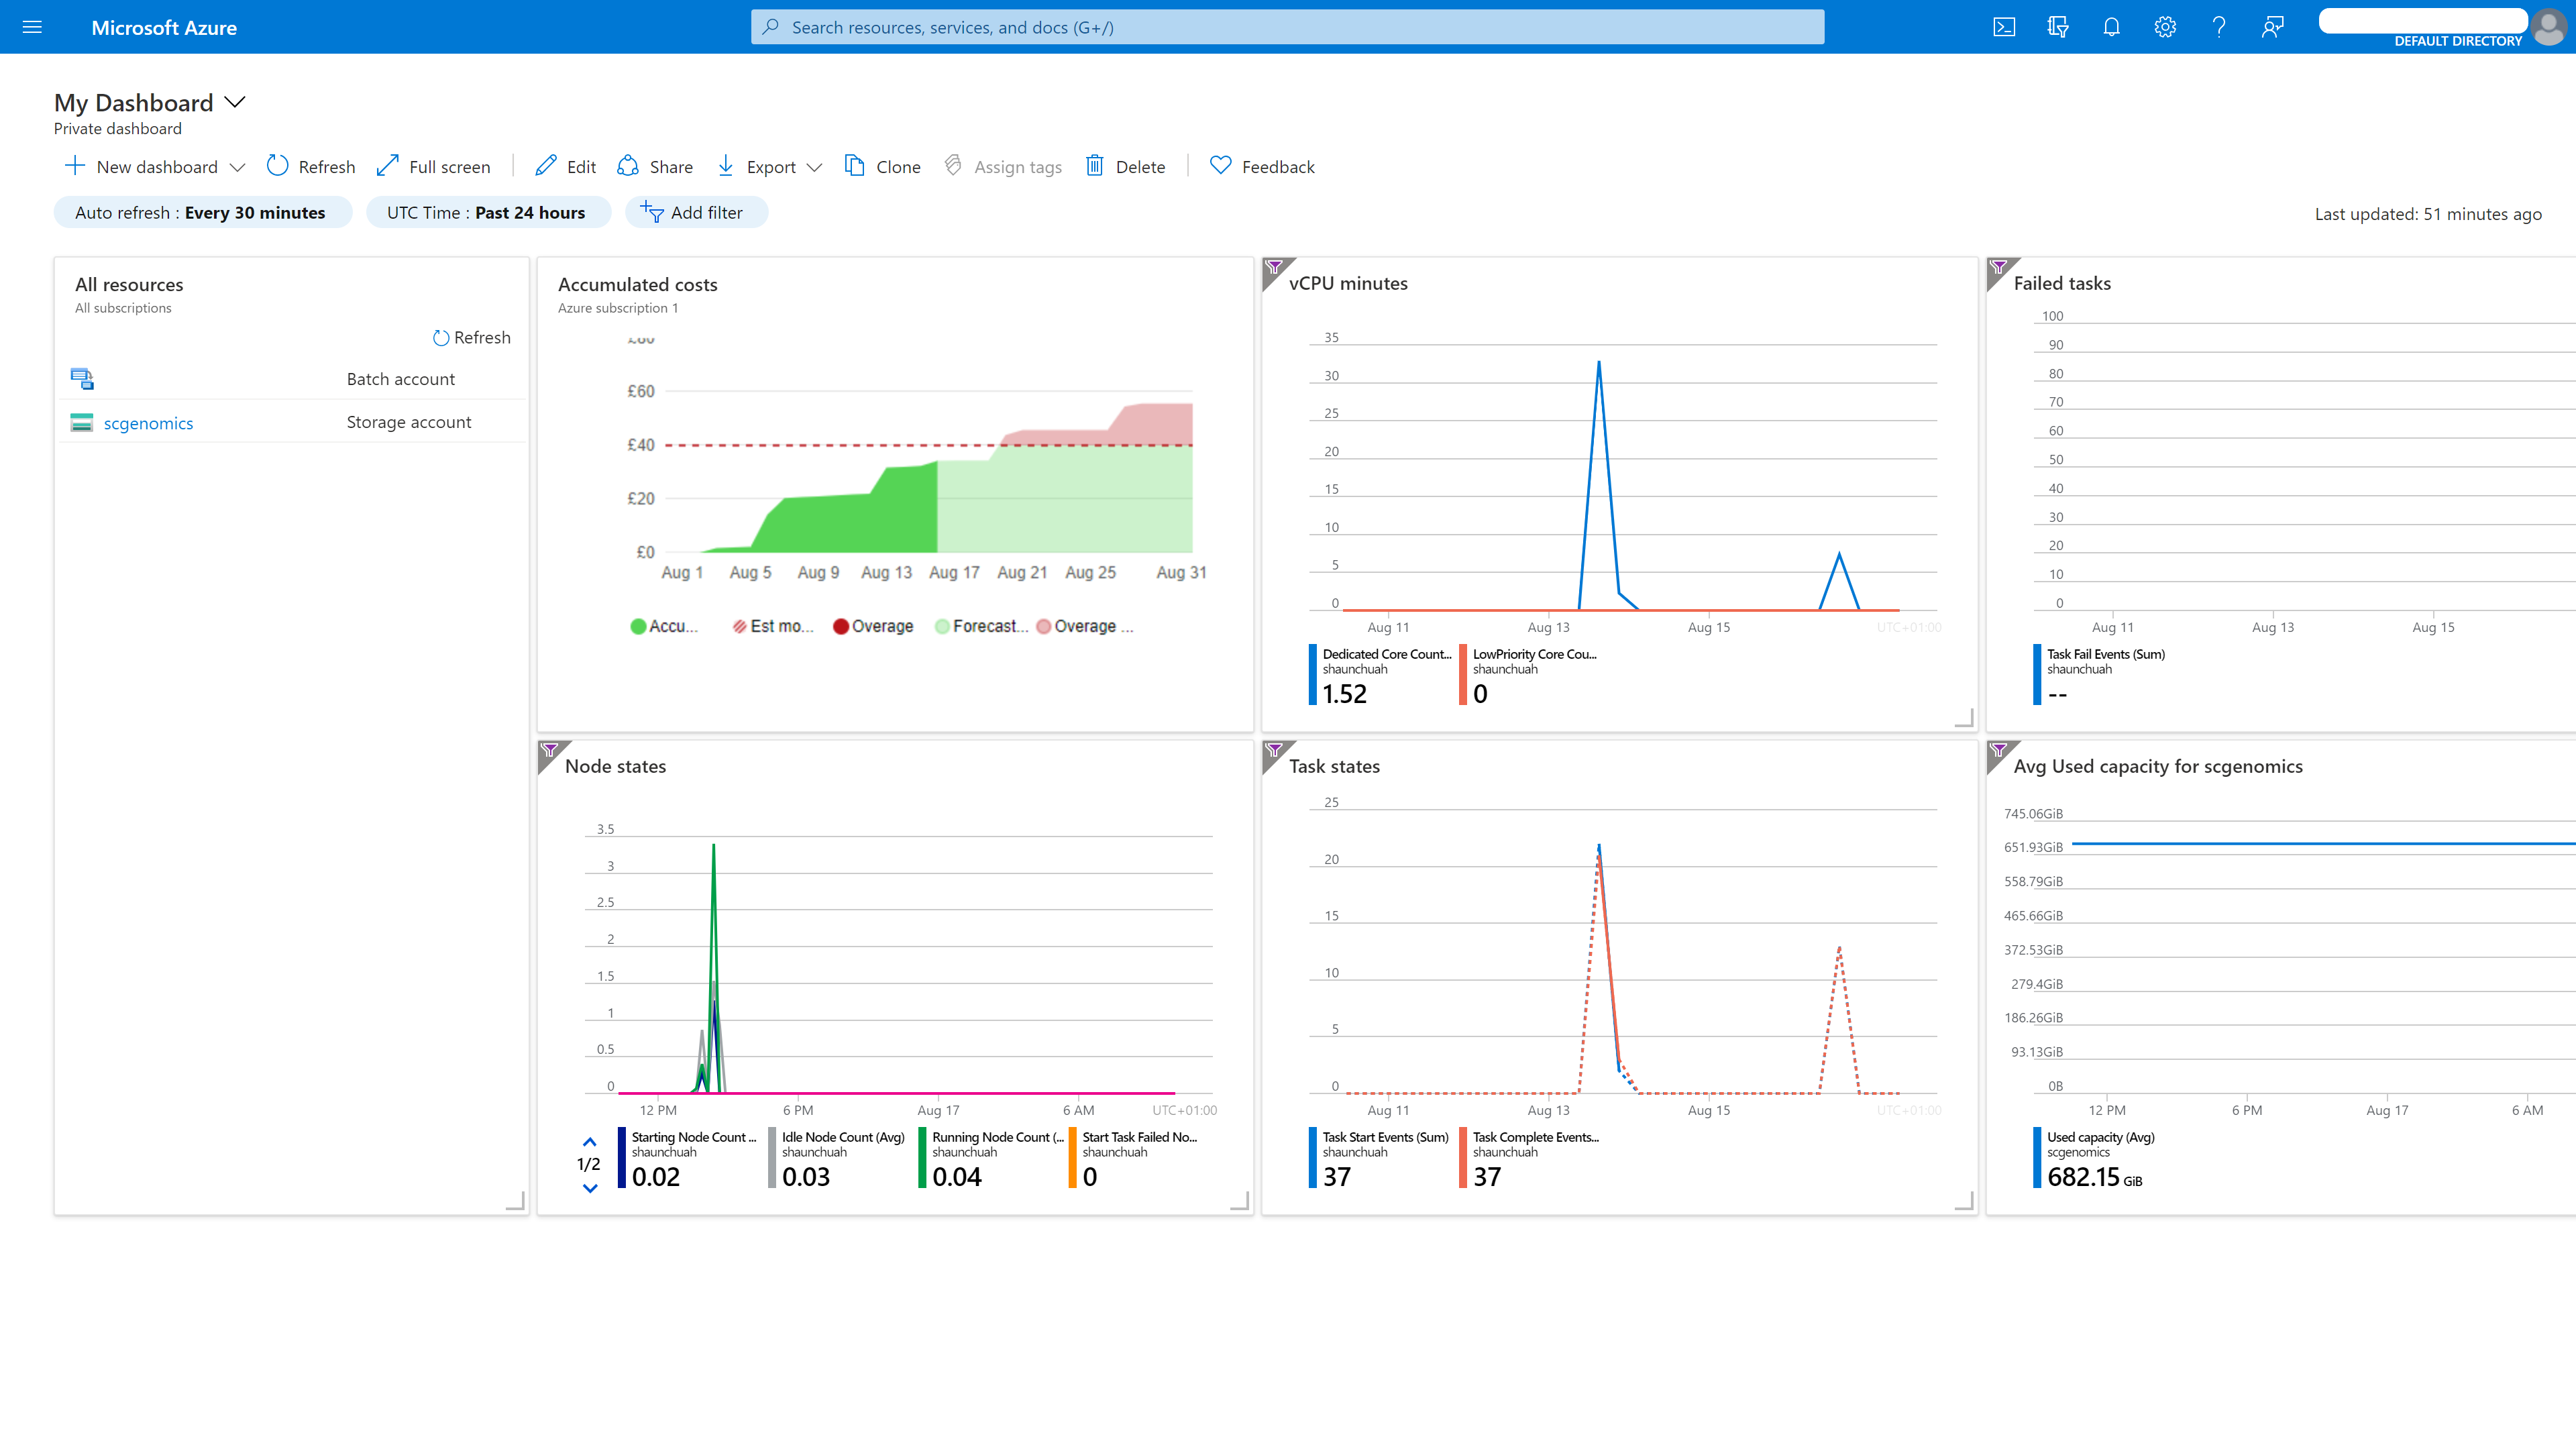Click the top bar feedback person icon
This screenshot has height=1449, width=2576.
tap(2272, 27)
